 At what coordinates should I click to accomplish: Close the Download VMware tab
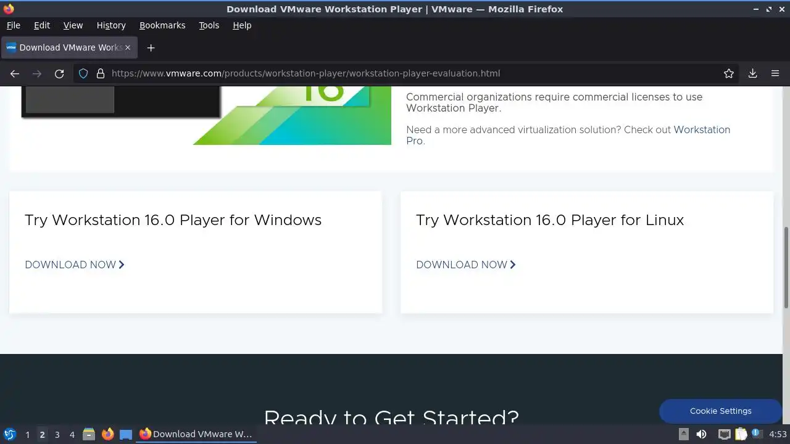tap(128, 47)
